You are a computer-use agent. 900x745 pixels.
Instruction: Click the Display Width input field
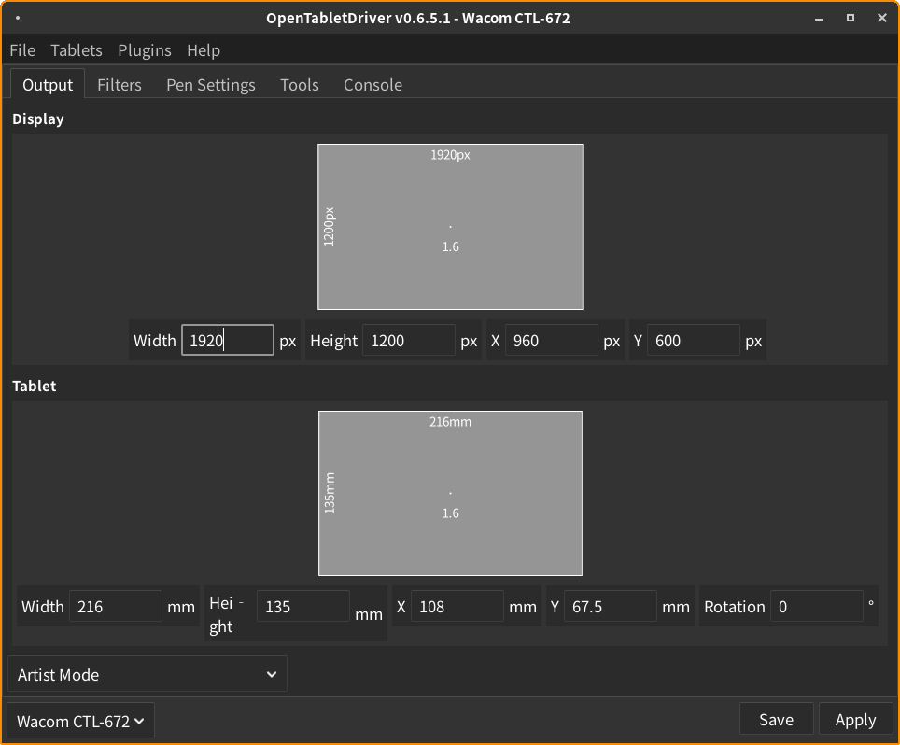click(x=227, y=341)
